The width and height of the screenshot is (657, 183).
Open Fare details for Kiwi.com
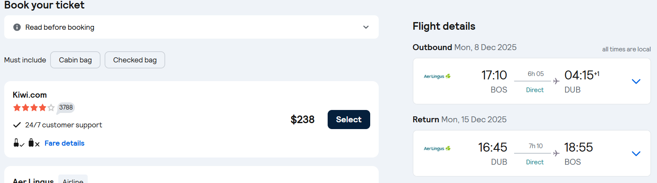pos(64,143)
